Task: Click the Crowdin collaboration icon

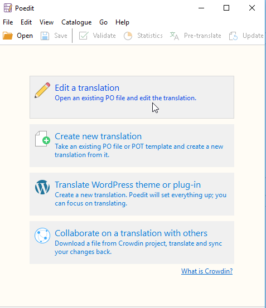Action: pos(42,236)
